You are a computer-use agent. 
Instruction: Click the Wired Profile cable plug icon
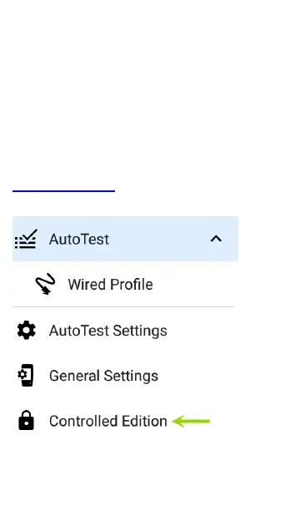[45, 284]
